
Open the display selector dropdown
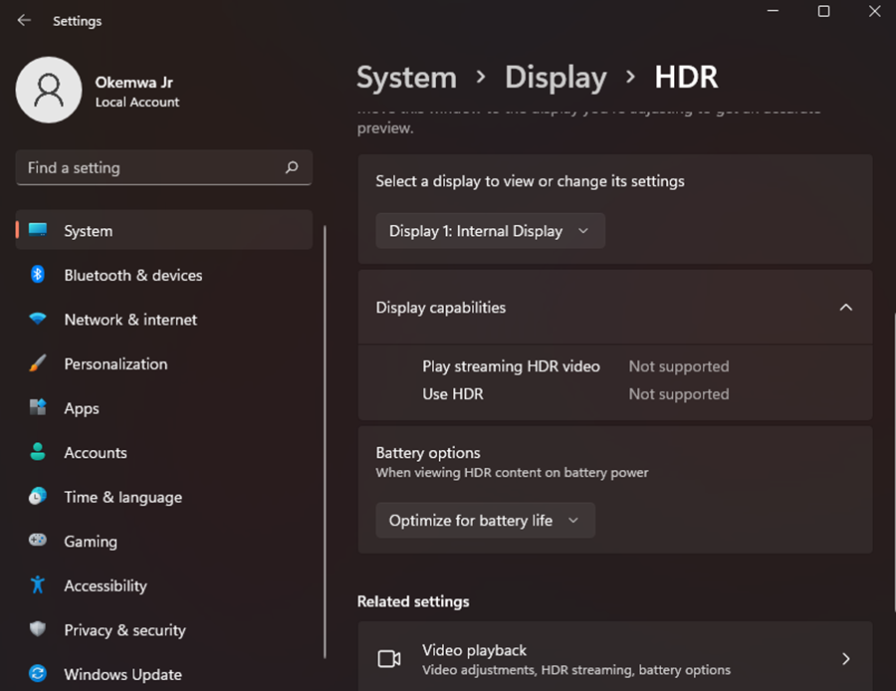click(490, 230)
